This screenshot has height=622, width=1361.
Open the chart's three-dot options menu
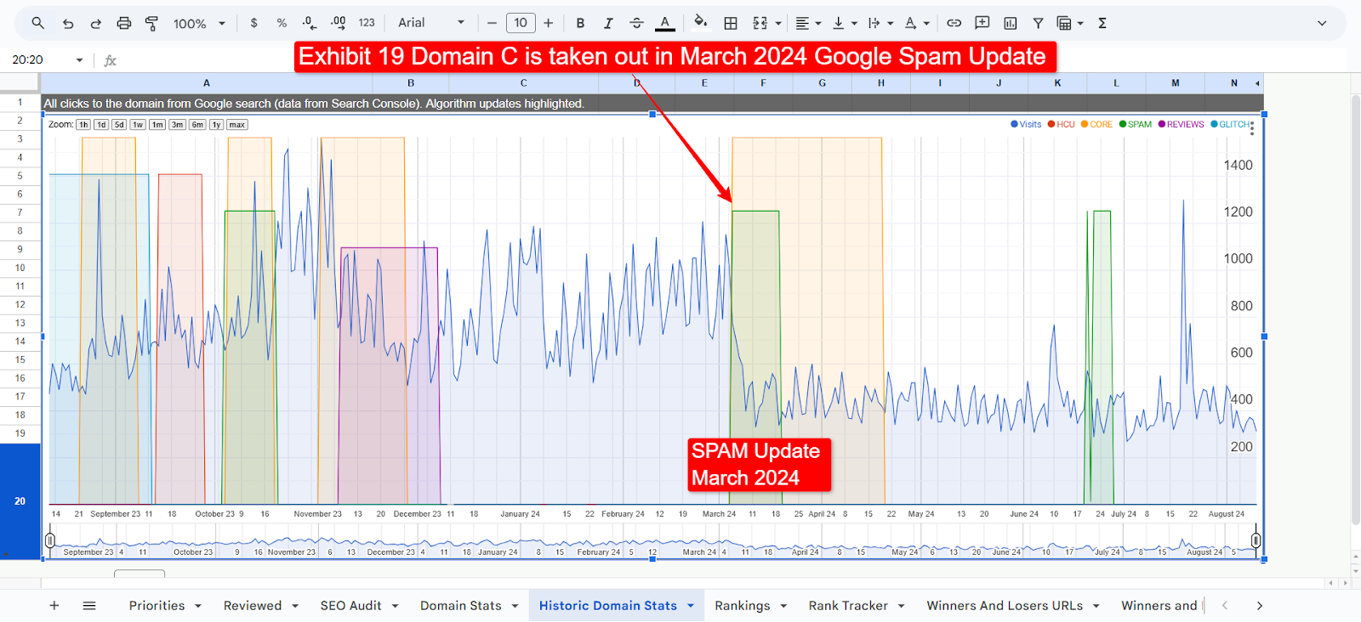click(x=1252, y=128)
